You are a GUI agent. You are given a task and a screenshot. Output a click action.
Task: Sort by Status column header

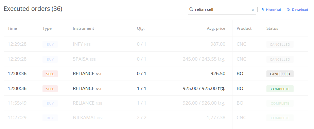(272, 28)
